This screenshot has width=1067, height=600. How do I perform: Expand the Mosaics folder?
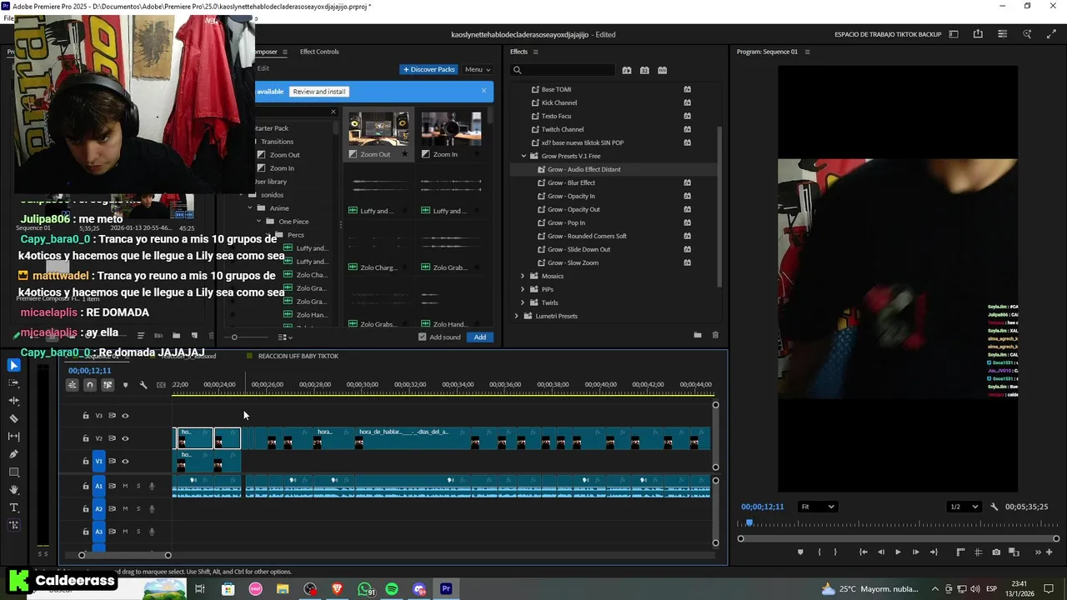click(x=523, y=276)
